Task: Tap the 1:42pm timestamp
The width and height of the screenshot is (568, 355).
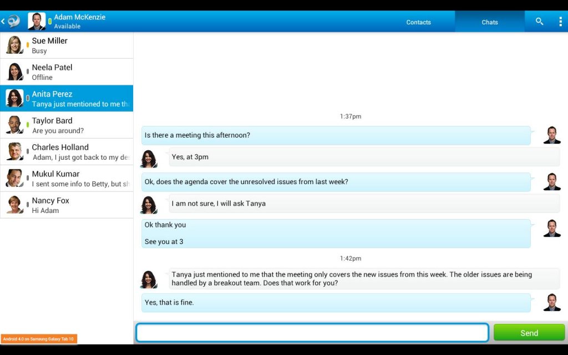Action: 351,258
